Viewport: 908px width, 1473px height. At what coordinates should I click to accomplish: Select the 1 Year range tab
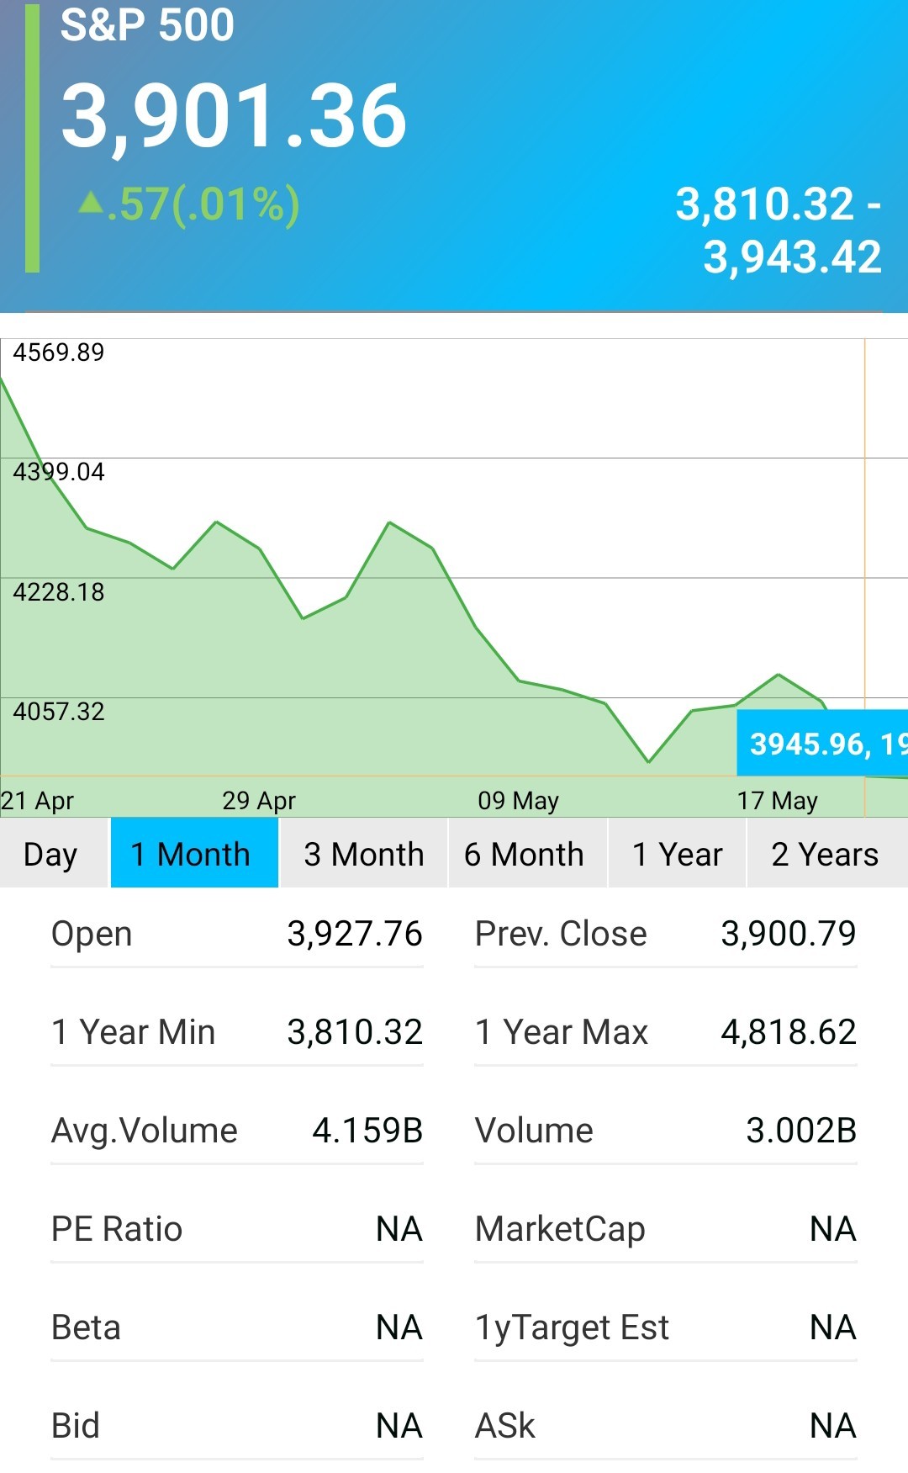677,853
